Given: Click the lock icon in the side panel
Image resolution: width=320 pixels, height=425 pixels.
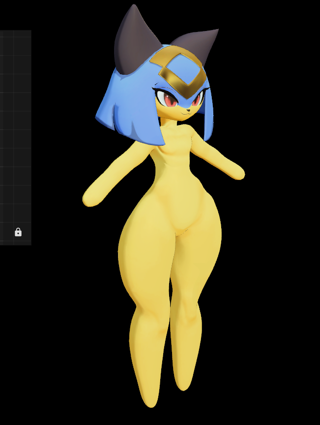Looking at the screenshot, I should [x=18, y=232].
